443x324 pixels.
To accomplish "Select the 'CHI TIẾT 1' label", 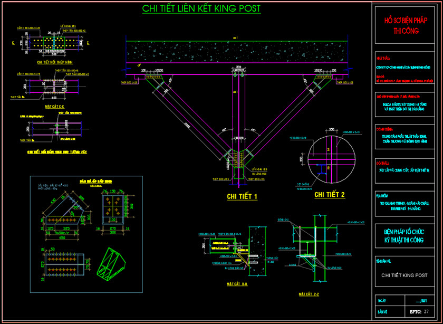I will [241, 196].
